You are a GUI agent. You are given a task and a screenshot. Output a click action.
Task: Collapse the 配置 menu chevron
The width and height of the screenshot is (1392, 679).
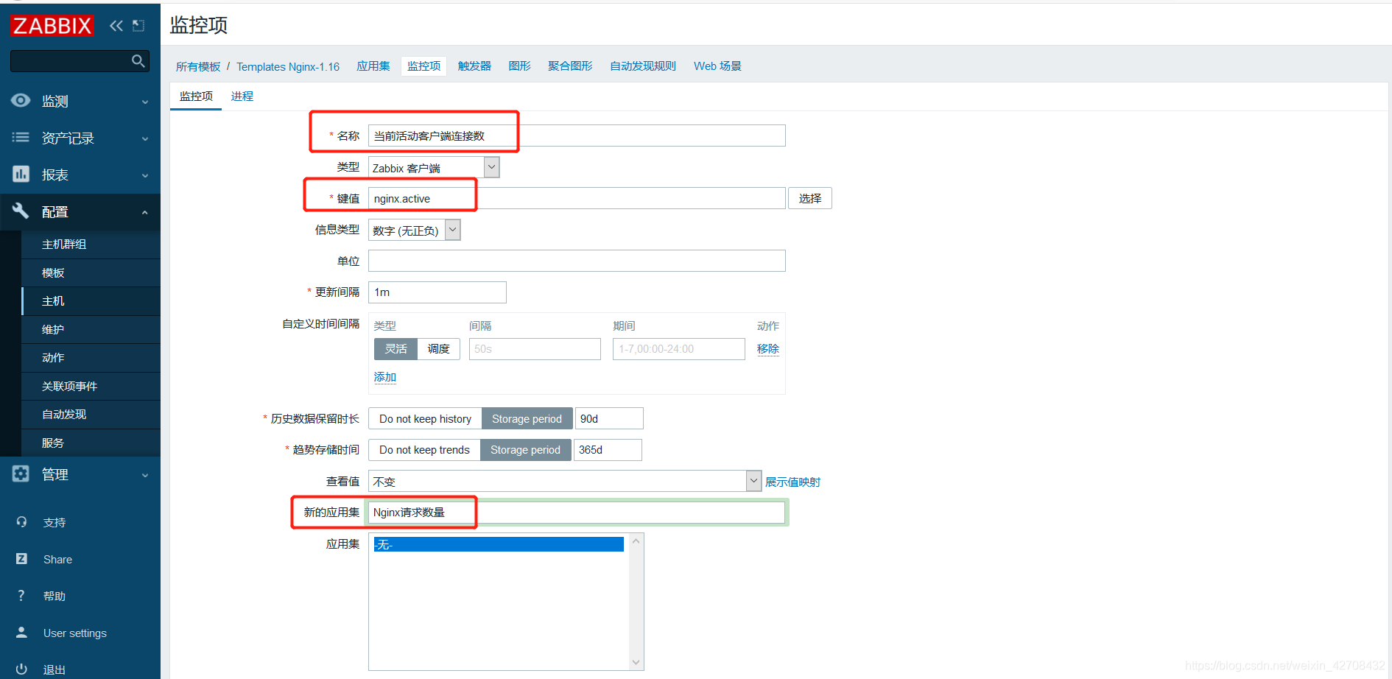(x=145, y=212)
